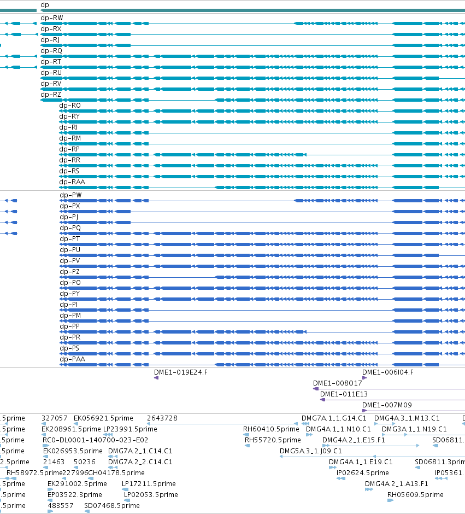Screen dimensions: 465x514
Task: Open EST label SD07468.5prime
Action: [112, 505]
